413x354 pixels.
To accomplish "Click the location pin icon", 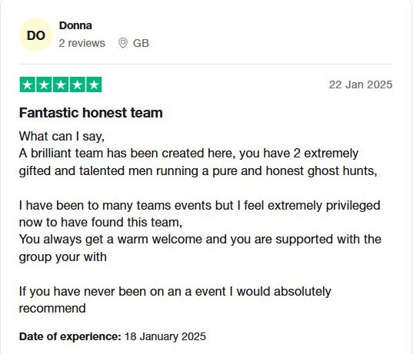I will (123, 43).
